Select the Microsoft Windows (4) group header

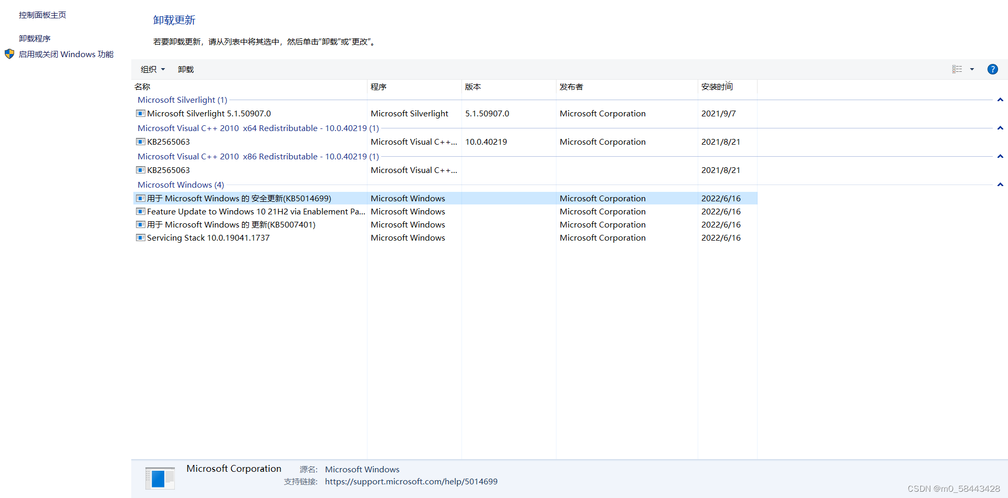[x=181, y=185]
